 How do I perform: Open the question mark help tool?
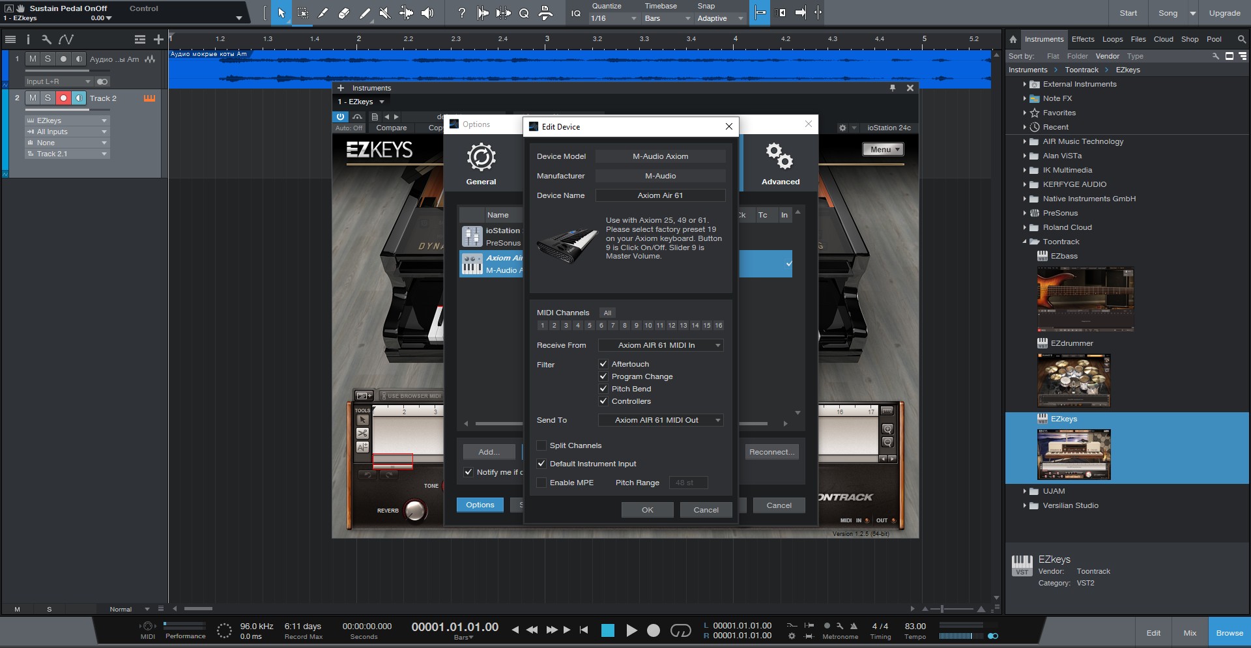tap(461, 13)
